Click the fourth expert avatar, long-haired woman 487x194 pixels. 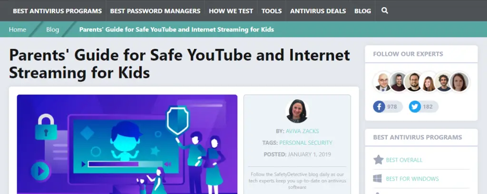(429, 82)
